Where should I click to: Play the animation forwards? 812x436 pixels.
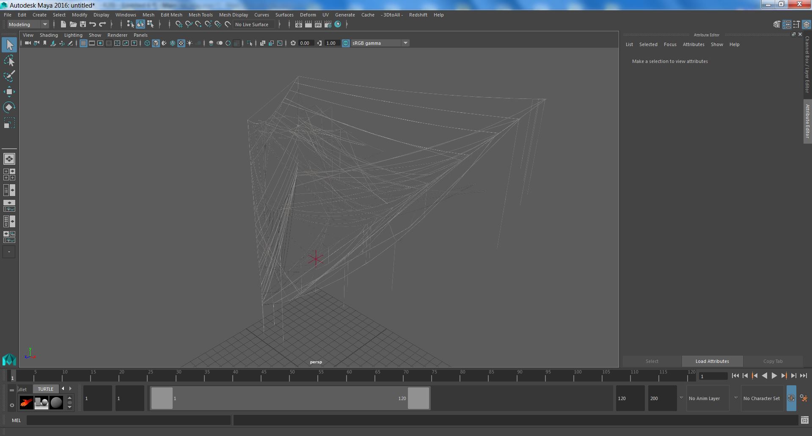774,376
